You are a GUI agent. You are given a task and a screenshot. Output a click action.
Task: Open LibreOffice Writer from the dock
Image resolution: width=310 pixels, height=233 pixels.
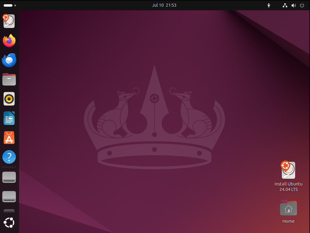pyautogui.click(x=9, y=118)
